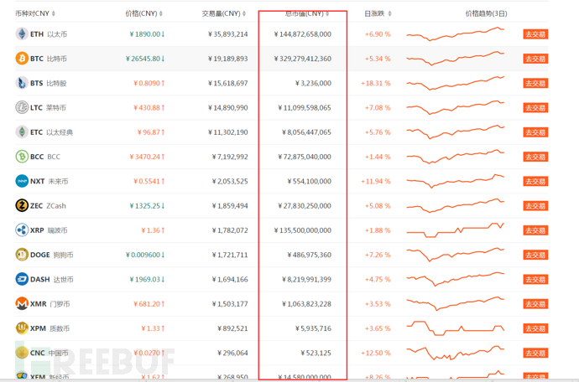The width and height of the screenshot is (579, 382).
Task: Sort by the 交易量(CNY) column header
Action: tap(224, 13)
